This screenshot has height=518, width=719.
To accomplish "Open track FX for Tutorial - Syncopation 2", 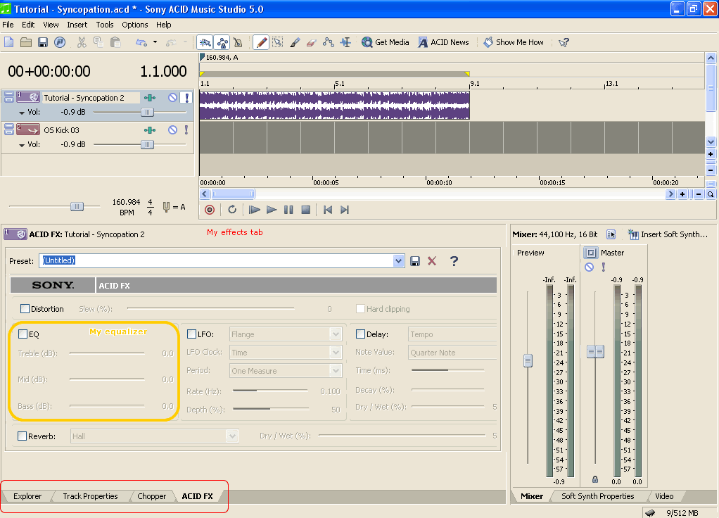I will click(149, 98).
